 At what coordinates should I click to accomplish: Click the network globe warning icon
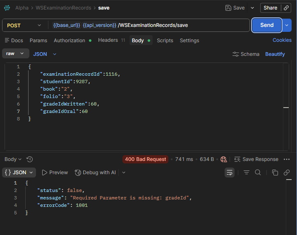pos(223,159)
